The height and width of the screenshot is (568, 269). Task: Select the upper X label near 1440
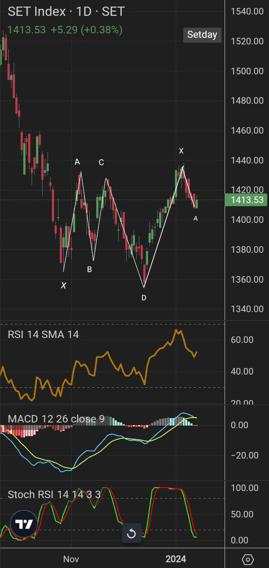[x=181, y=151]
